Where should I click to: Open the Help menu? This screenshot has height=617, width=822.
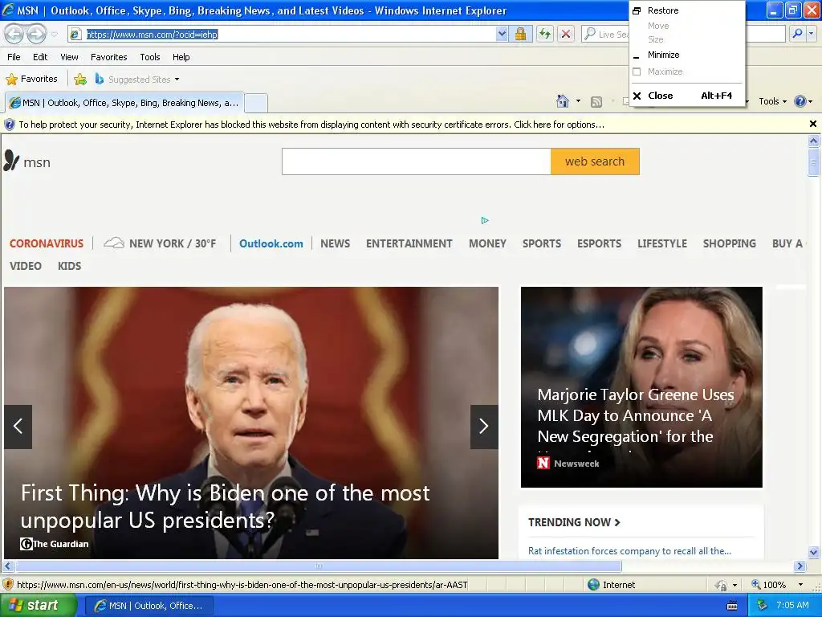point(181,57)
